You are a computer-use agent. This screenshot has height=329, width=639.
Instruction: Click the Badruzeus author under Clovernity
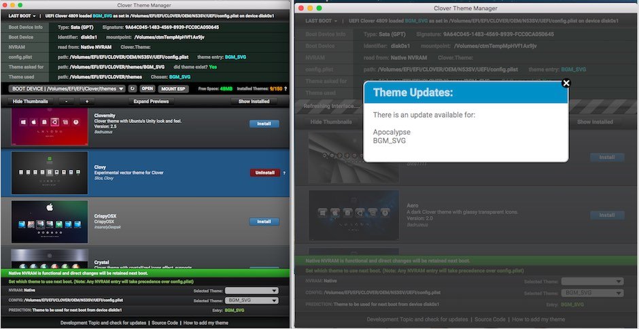[103, 132]
